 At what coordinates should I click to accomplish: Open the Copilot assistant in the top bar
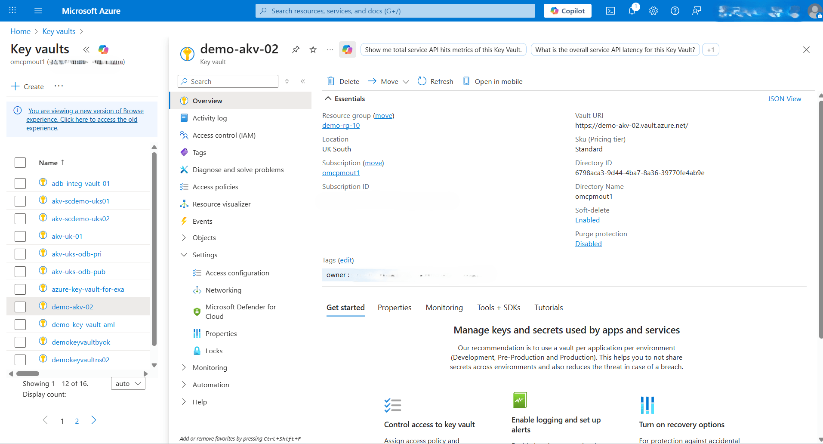(x=567, y=11)
